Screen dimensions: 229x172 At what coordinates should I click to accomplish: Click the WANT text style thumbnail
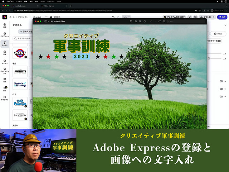coord(20,53)
